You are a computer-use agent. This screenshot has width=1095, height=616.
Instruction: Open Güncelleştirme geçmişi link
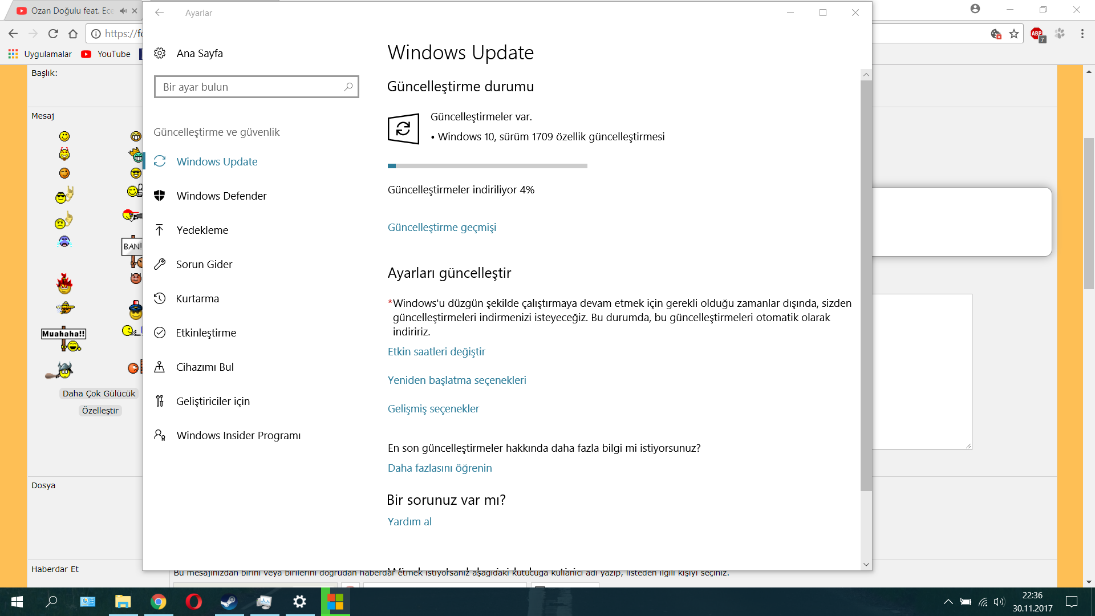tap(442, 227)
